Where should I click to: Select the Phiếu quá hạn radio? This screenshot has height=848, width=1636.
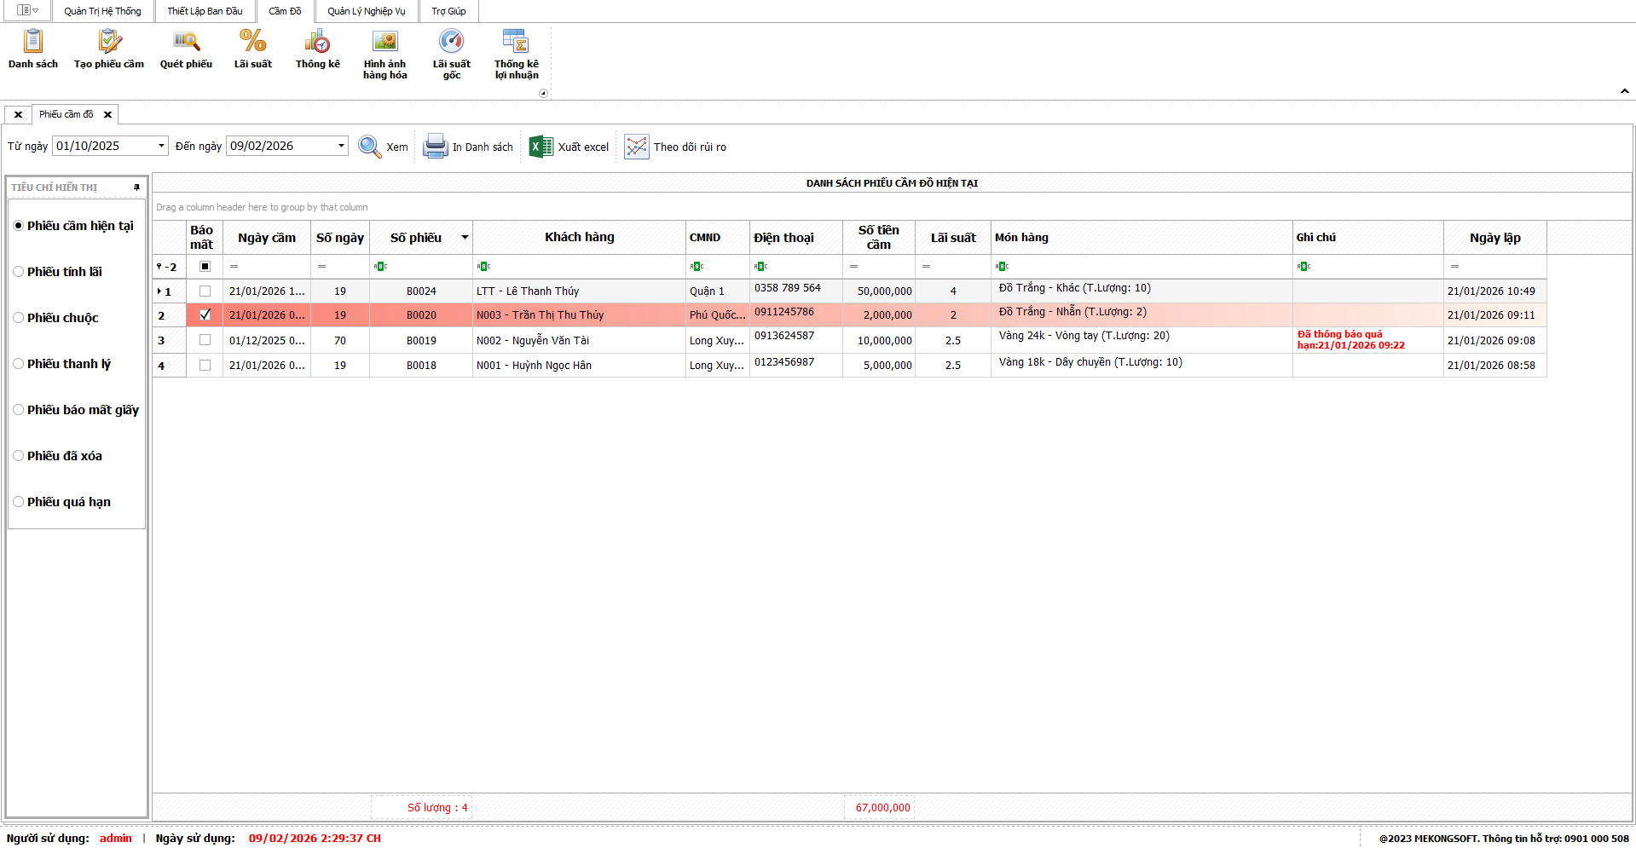click(x=18, y=502)
